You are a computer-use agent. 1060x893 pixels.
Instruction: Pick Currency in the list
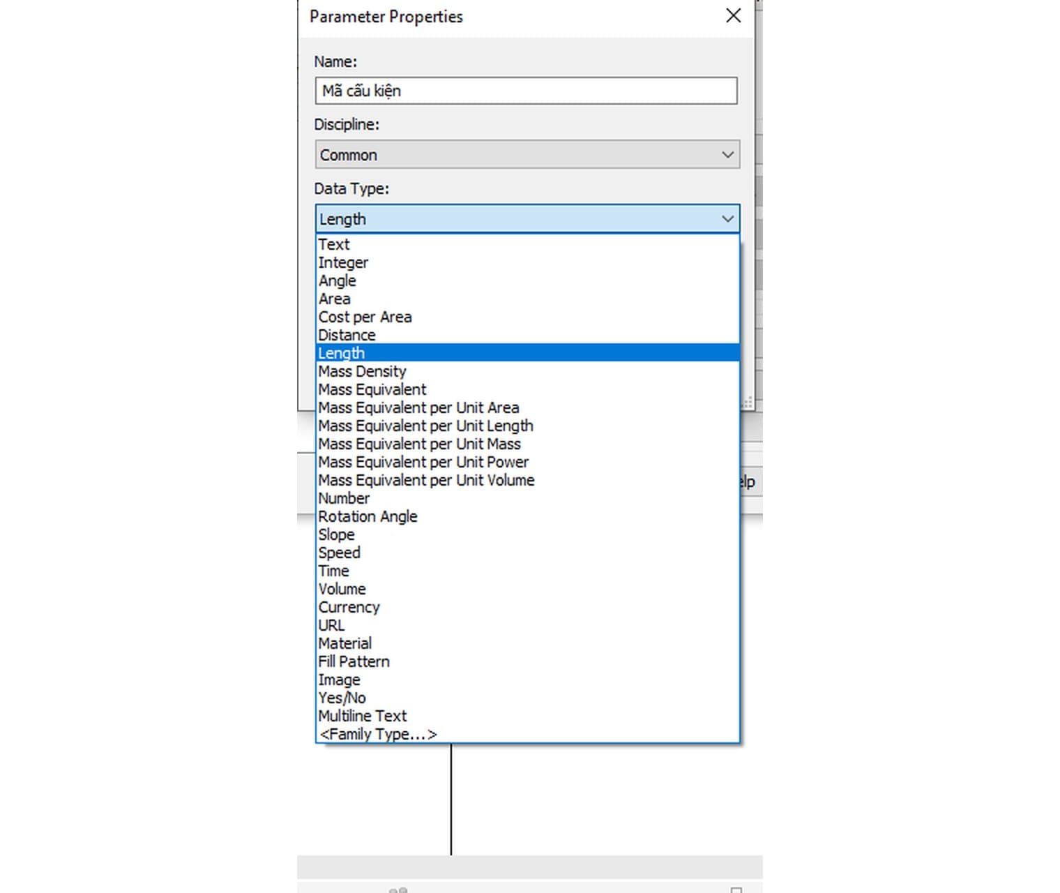pos(527,607)
